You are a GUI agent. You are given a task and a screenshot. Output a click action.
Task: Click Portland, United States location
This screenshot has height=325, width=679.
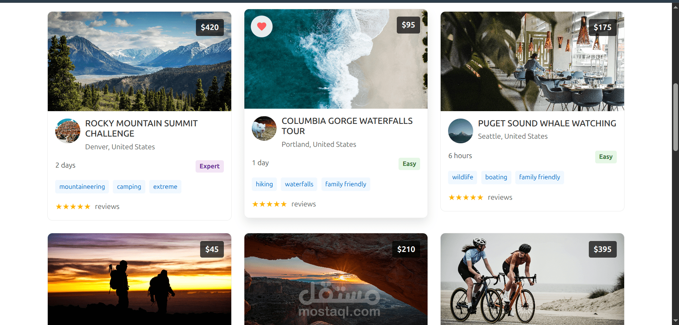(319, 144)
